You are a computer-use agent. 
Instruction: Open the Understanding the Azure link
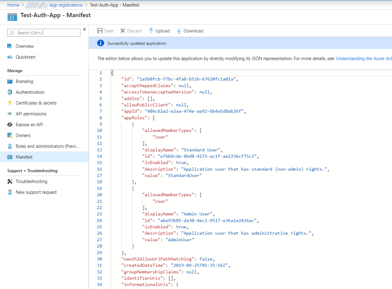pyautogui.click(x=363, y=59)
